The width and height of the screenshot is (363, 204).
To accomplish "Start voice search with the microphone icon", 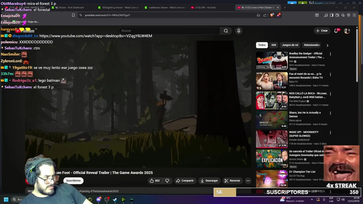I will point(239,31).
